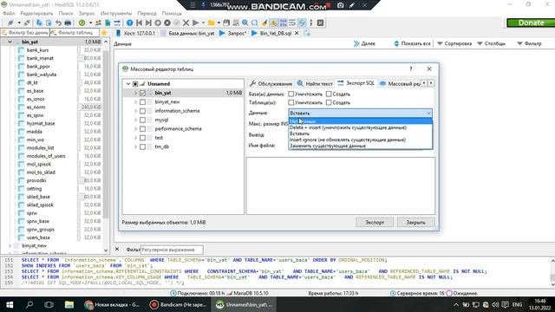Image resolution: width=555 pixels, height=312 pixels.
Task: Go to last row icon
Action: point(148,23)
